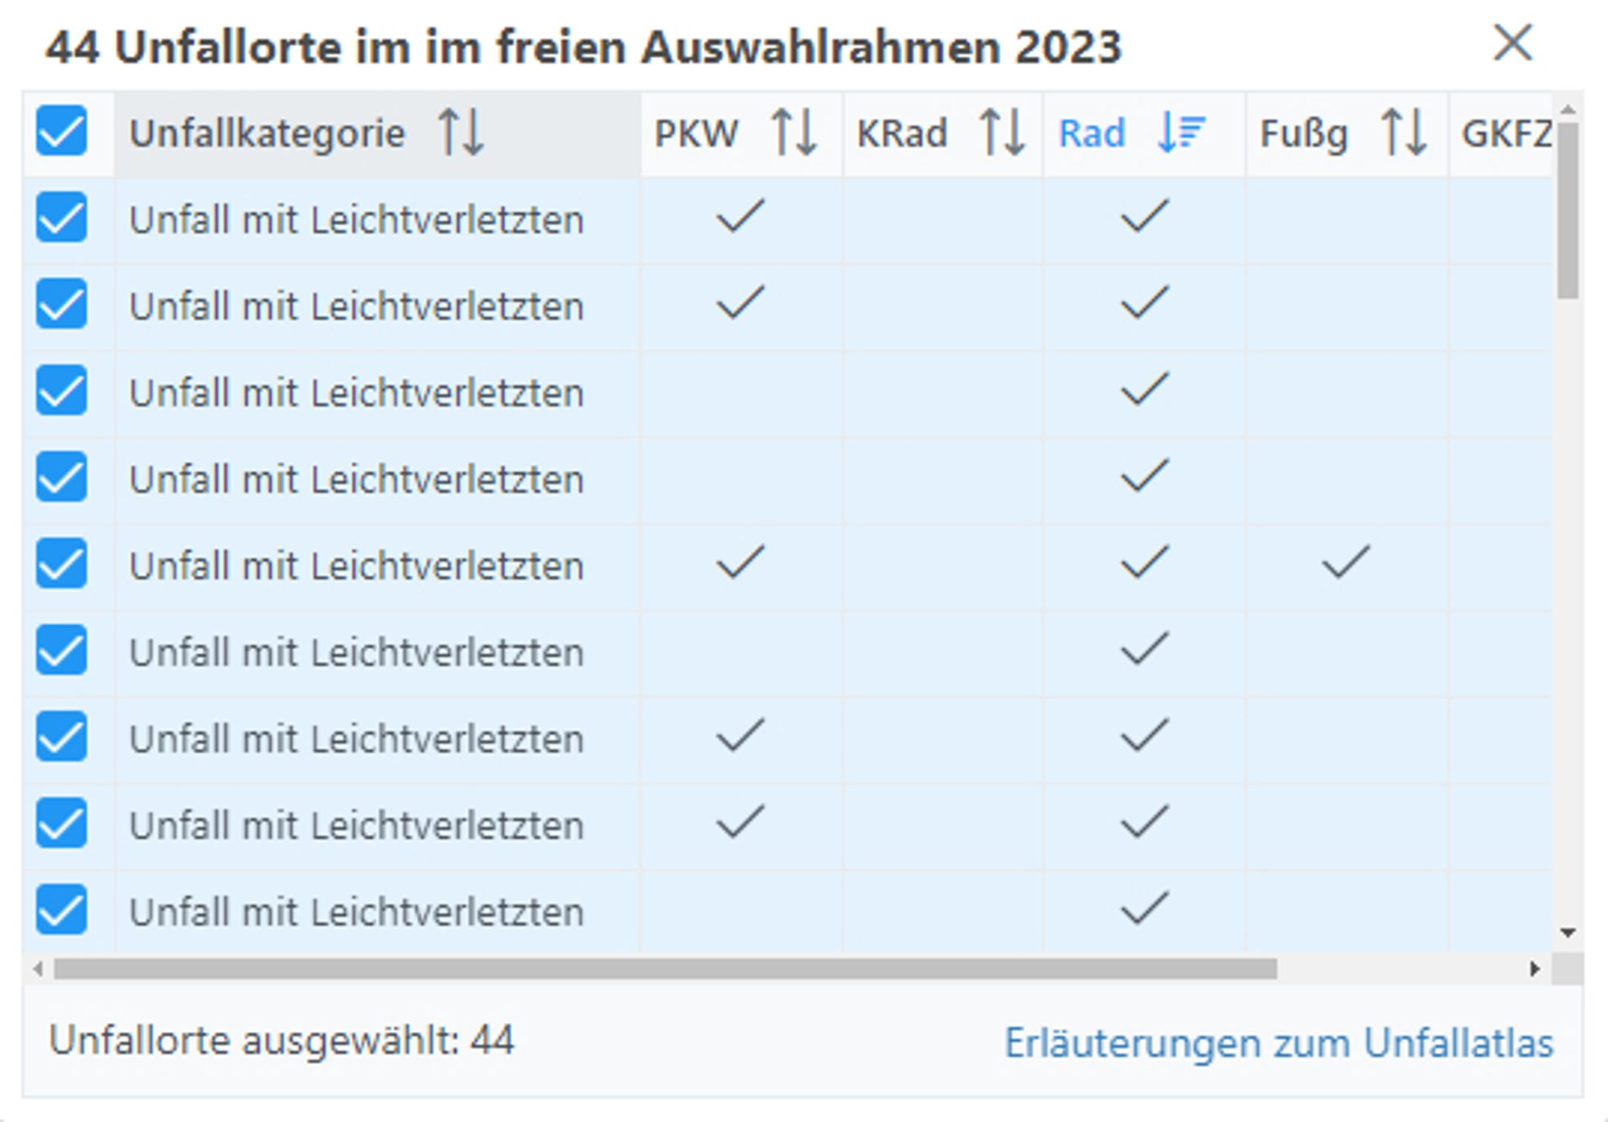Click the vertical scrollbar thumb
The height and width of the screenshot is (1122, 1608).
[1567, 209]
